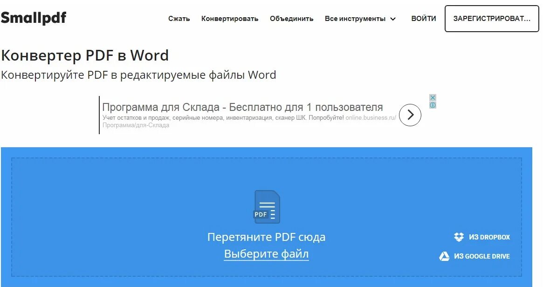550x287 pixels.
Task: Open the Сжать tool
Action: pos(179,19)
